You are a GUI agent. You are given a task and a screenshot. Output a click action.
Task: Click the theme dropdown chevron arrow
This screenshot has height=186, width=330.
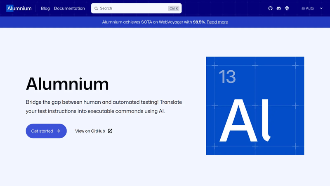click(x=321, y=8)
